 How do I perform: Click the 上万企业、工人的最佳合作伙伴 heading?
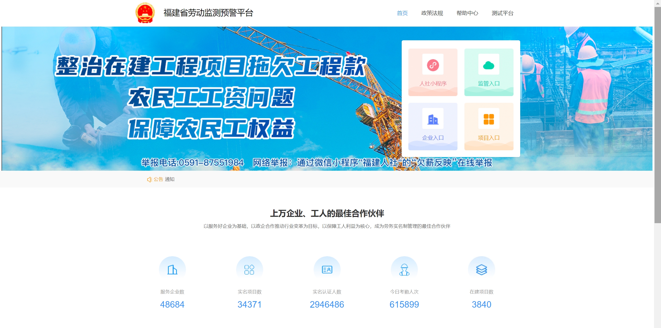327,213
